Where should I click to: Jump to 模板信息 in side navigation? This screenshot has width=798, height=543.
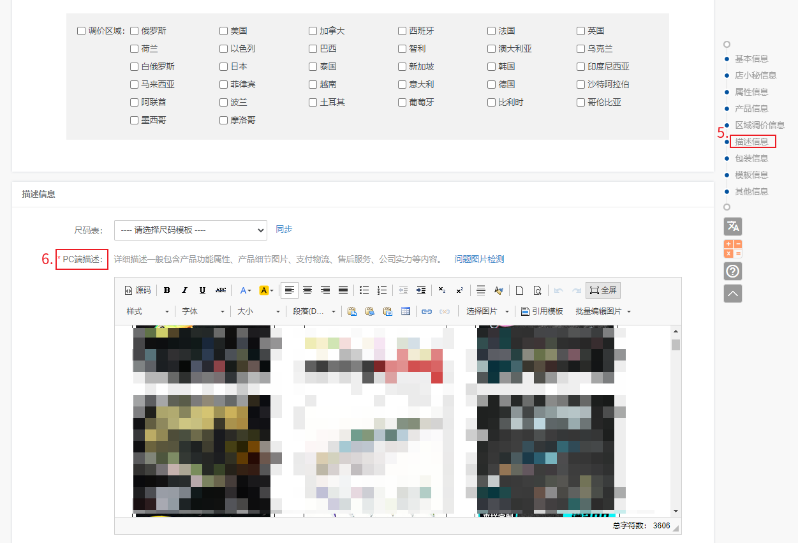[751, 175]
